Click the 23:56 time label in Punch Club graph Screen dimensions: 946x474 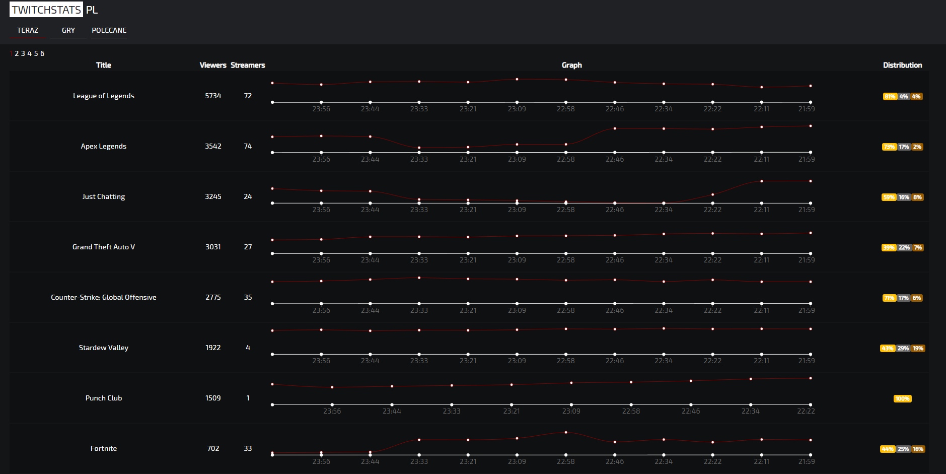pos(332,411)
